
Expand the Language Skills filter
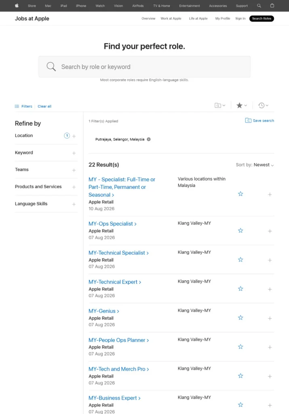pyautogui.click(x=74, y=204)
